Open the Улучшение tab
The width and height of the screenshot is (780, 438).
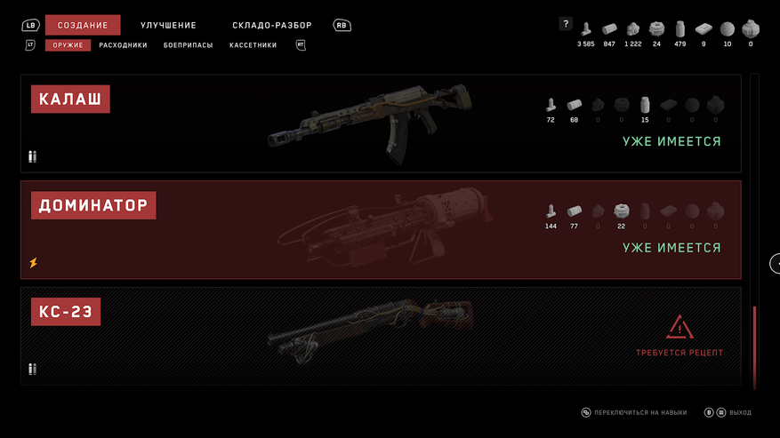click(168, 25)
